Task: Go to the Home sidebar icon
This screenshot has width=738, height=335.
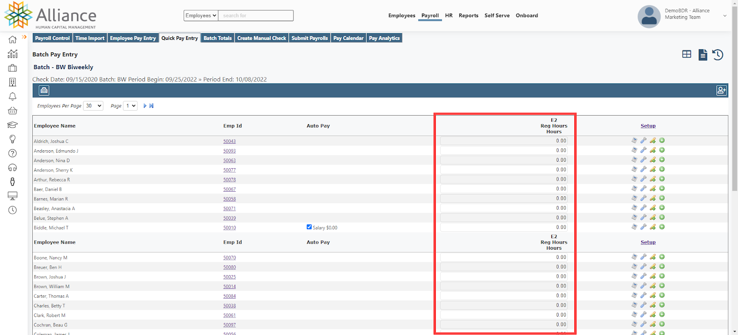Action: [x=12, y=40]
